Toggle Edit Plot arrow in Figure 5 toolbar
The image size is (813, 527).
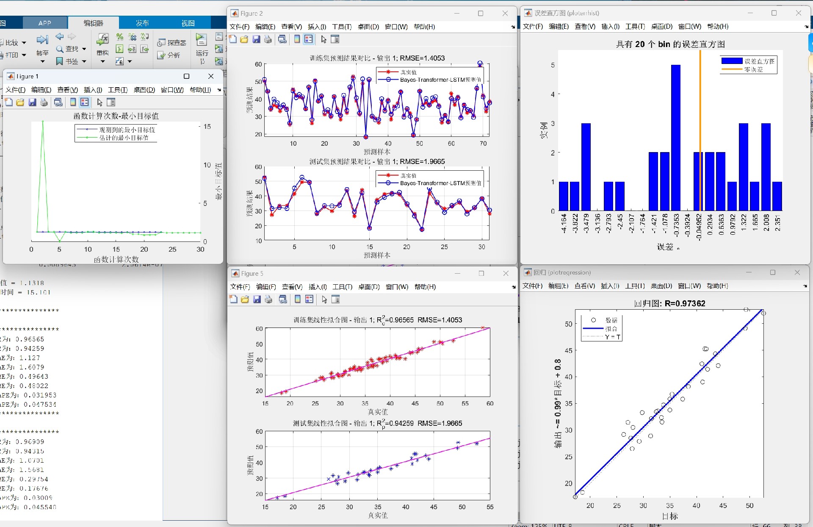(x=324, y=300)
